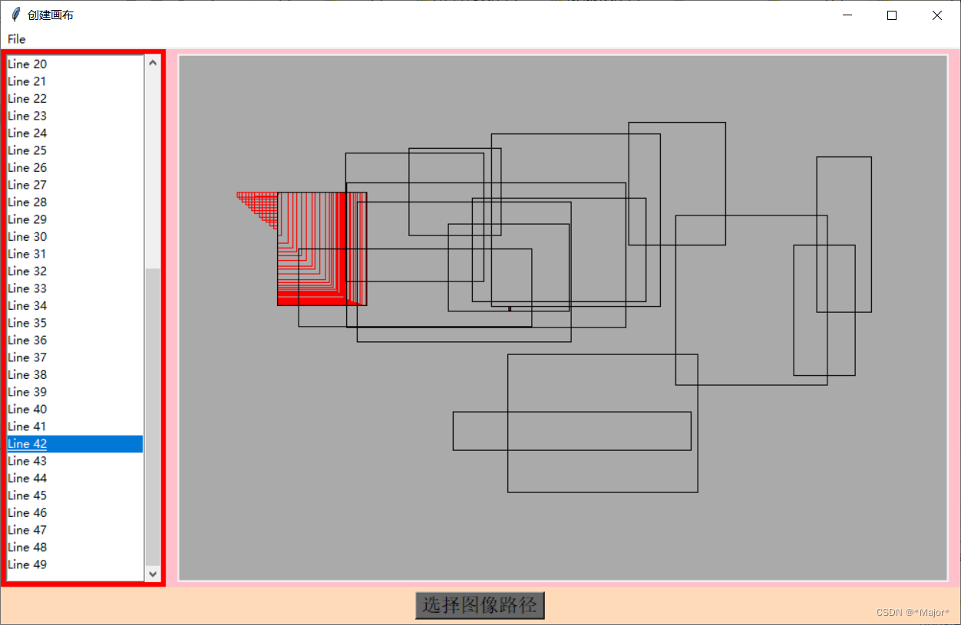Select Line 48 in the list

pyautogui.click(x=74, y=548)
